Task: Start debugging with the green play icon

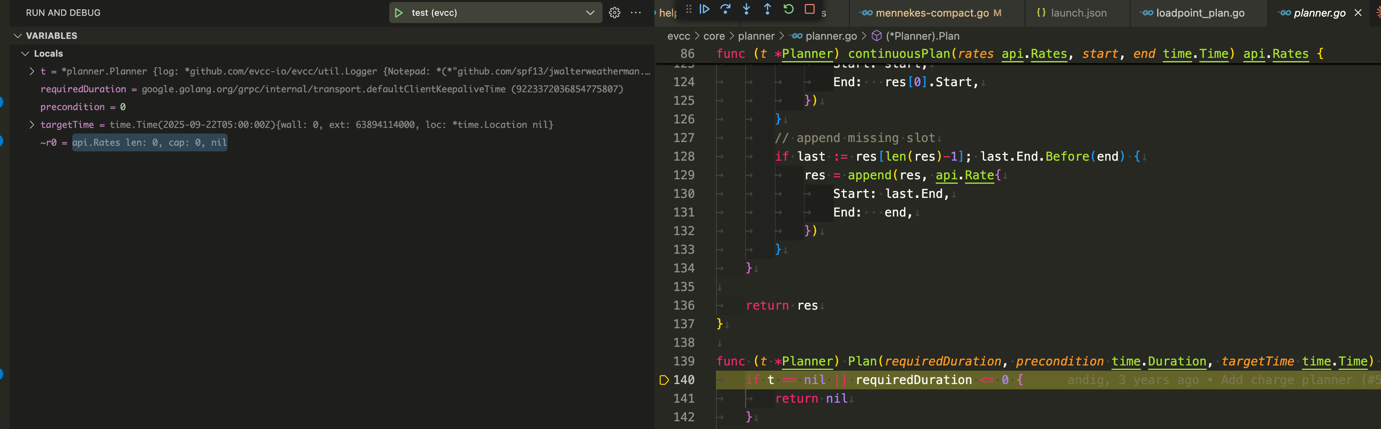Action: (398, 13)
